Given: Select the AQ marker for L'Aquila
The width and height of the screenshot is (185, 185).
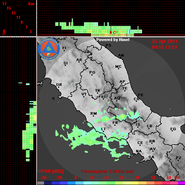Looking at the screenshot, I should (117, 99).
